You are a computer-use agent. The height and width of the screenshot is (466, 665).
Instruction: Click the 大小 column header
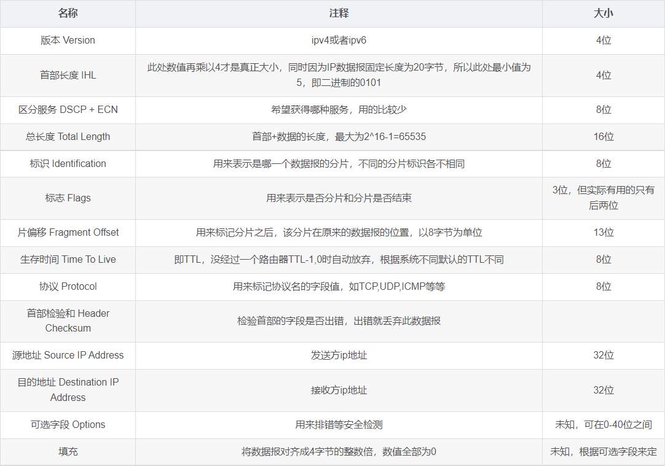[x=603, y=13]
